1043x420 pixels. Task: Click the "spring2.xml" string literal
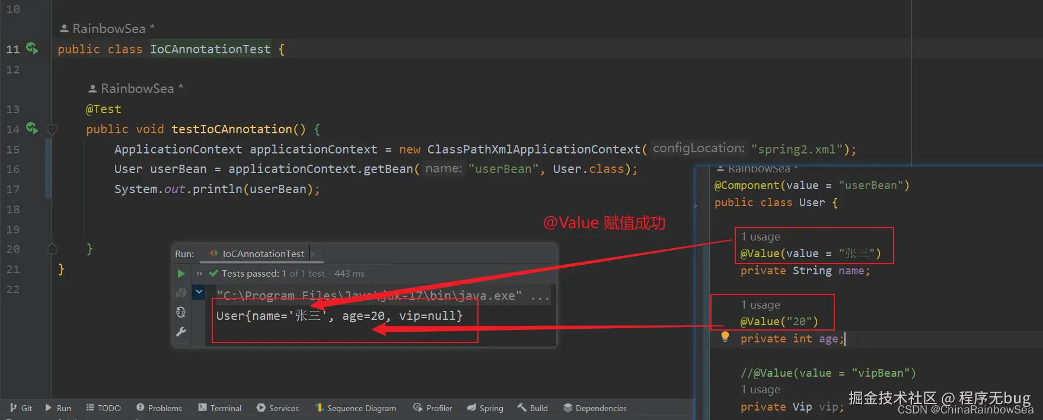pyautogui.click(x=796, y=149)
